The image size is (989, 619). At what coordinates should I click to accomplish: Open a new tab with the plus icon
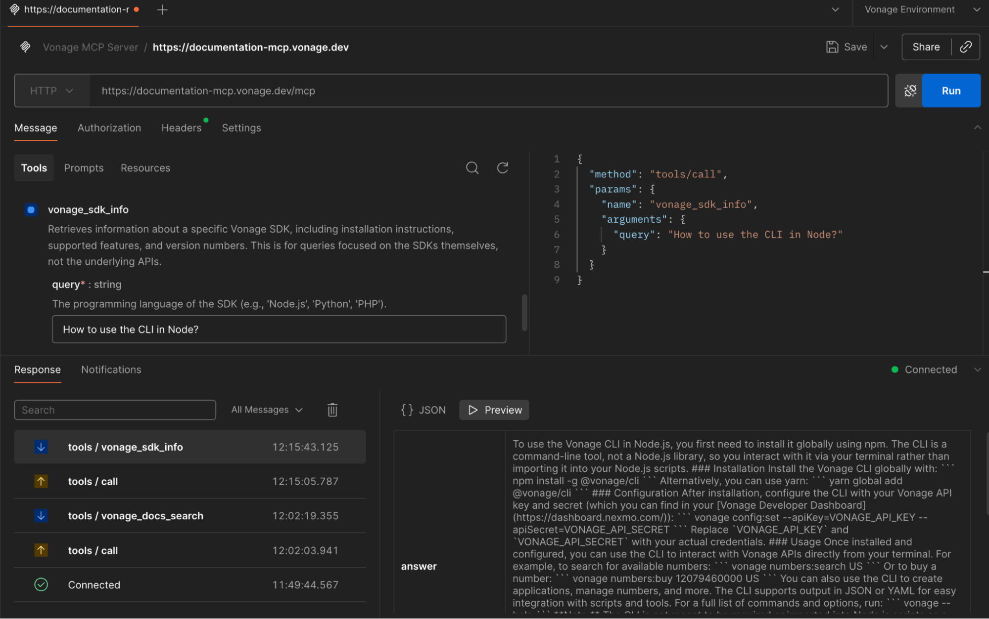161,9
